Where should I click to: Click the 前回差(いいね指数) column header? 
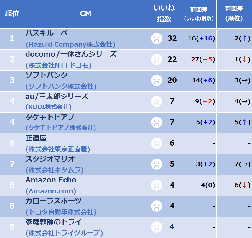pos(199,14)
